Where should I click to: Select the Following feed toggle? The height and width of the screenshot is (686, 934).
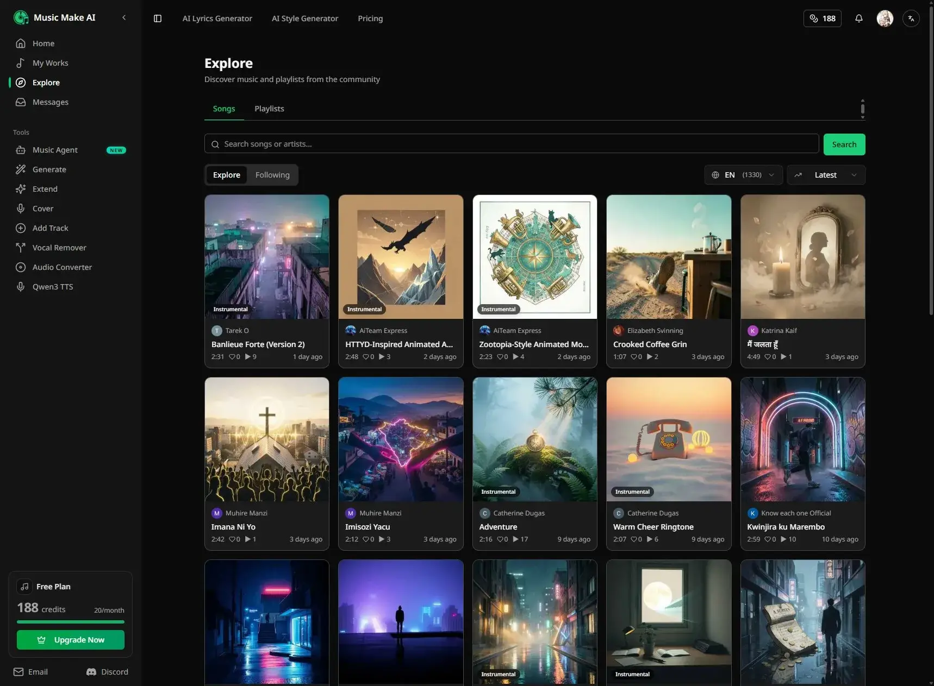[x=272, y=175]
